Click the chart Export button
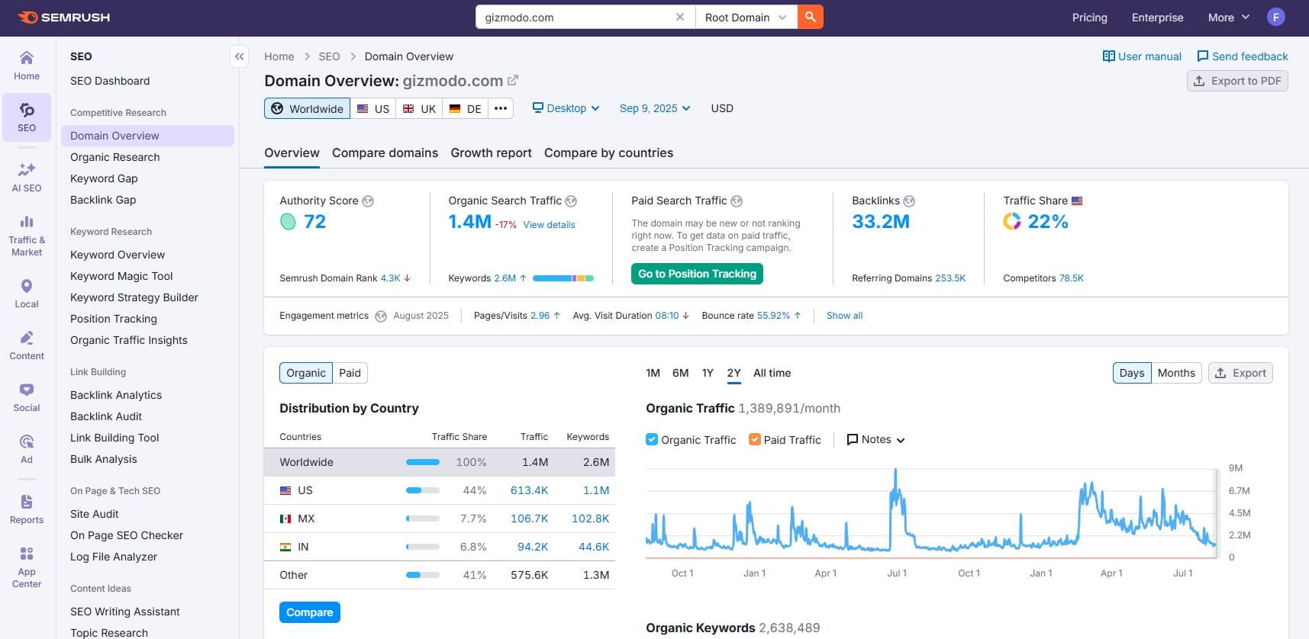 tap(1240, 373)
